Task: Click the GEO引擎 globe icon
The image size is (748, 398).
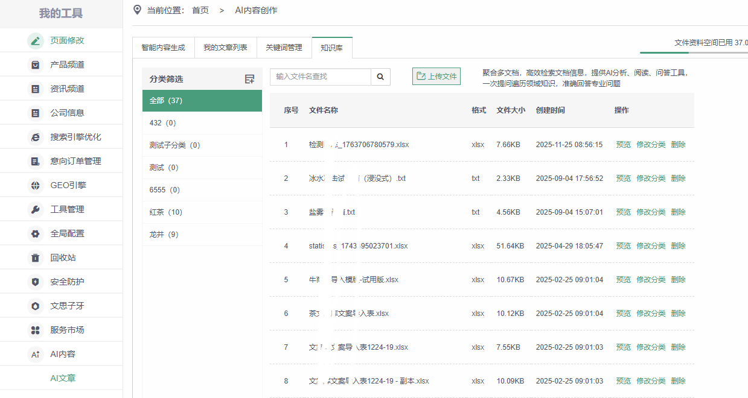Action: (36, 185)
